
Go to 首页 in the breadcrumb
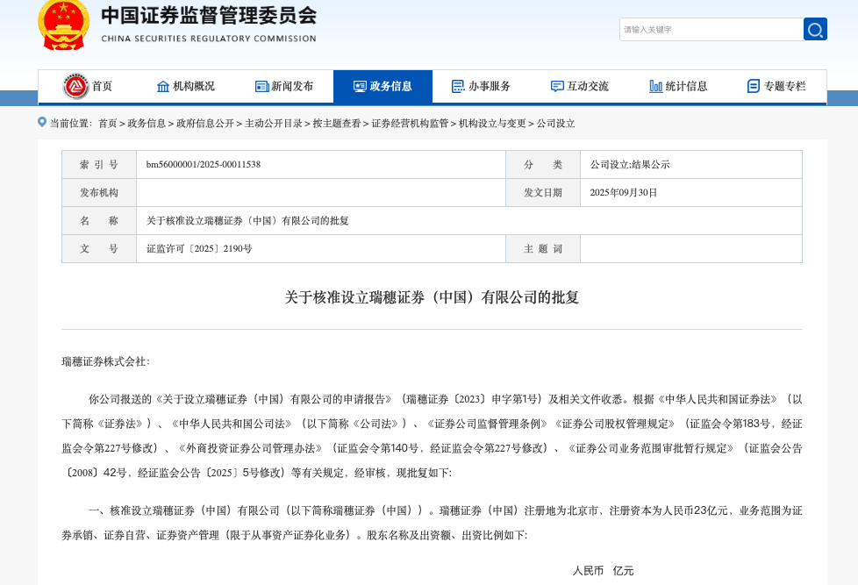[107, 124]
